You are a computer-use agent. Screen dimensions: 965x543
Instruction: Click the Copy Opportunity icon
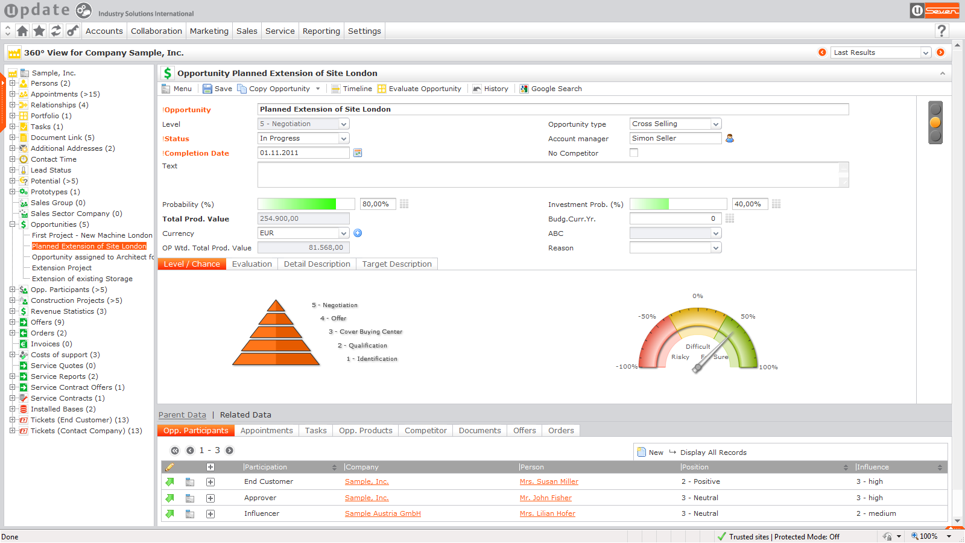coord(242,89)
